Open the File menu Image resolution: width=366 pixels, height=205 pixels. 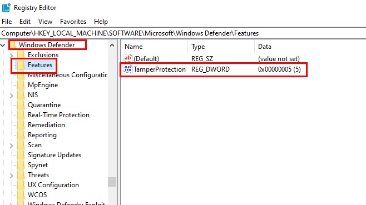[7, 22]
